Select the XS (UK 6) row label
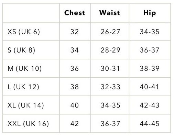The height and width of the screenshot is (136, 174). point(24,32)
